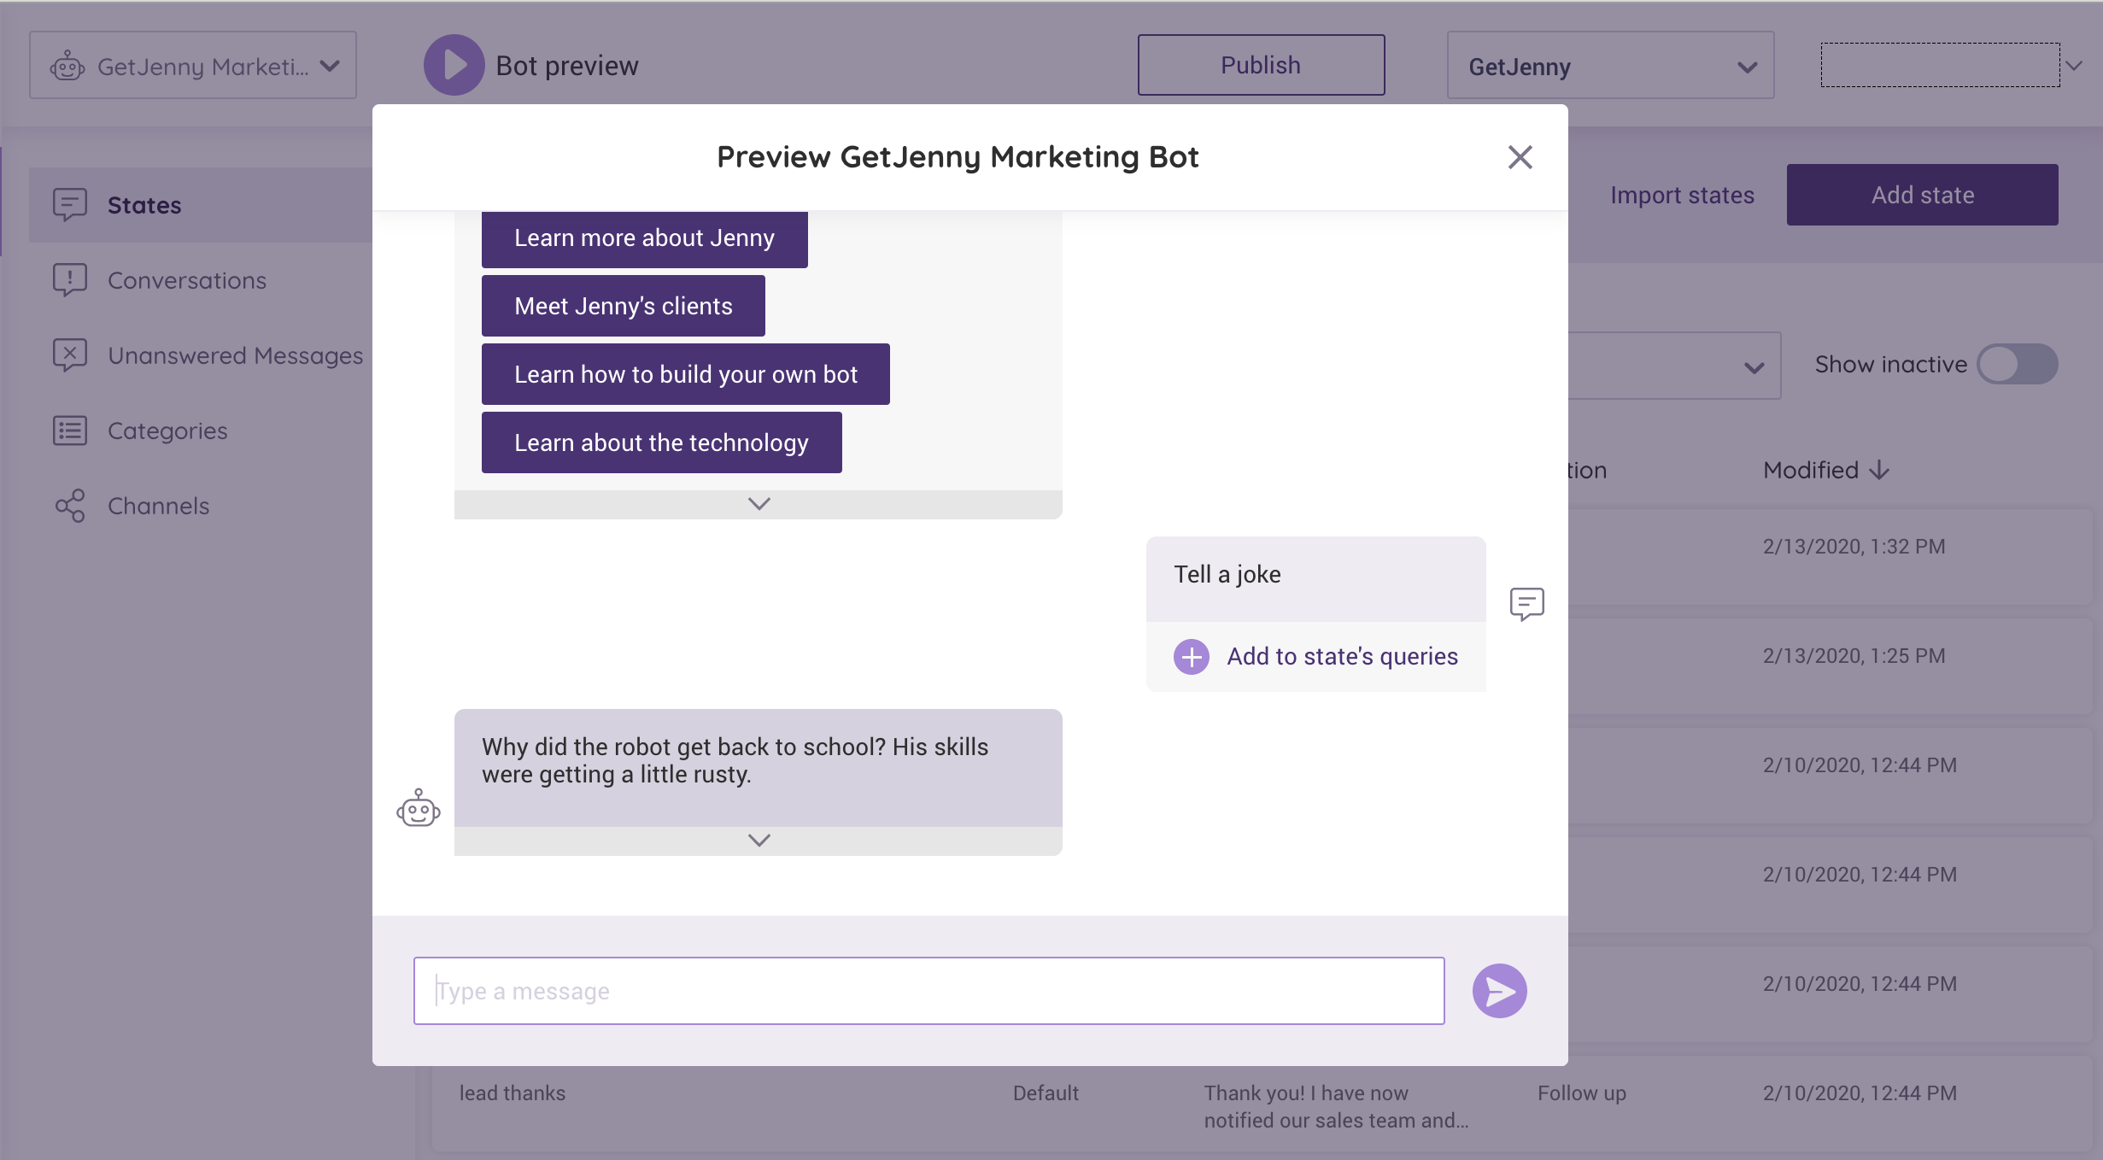
Task: Click the Unanswered Messages icon in sidebar
Action: tap(69, 355)
